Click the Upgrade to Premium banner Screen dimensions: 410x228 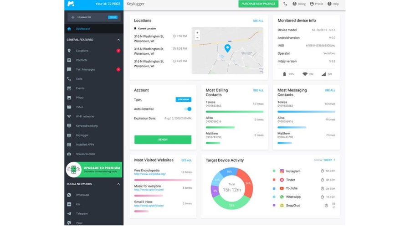click(94, 169)
